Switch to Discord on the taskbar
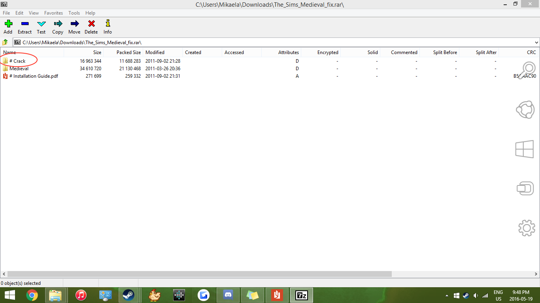Viewport: 540px width, 303px height. click(x=228, y=295)
